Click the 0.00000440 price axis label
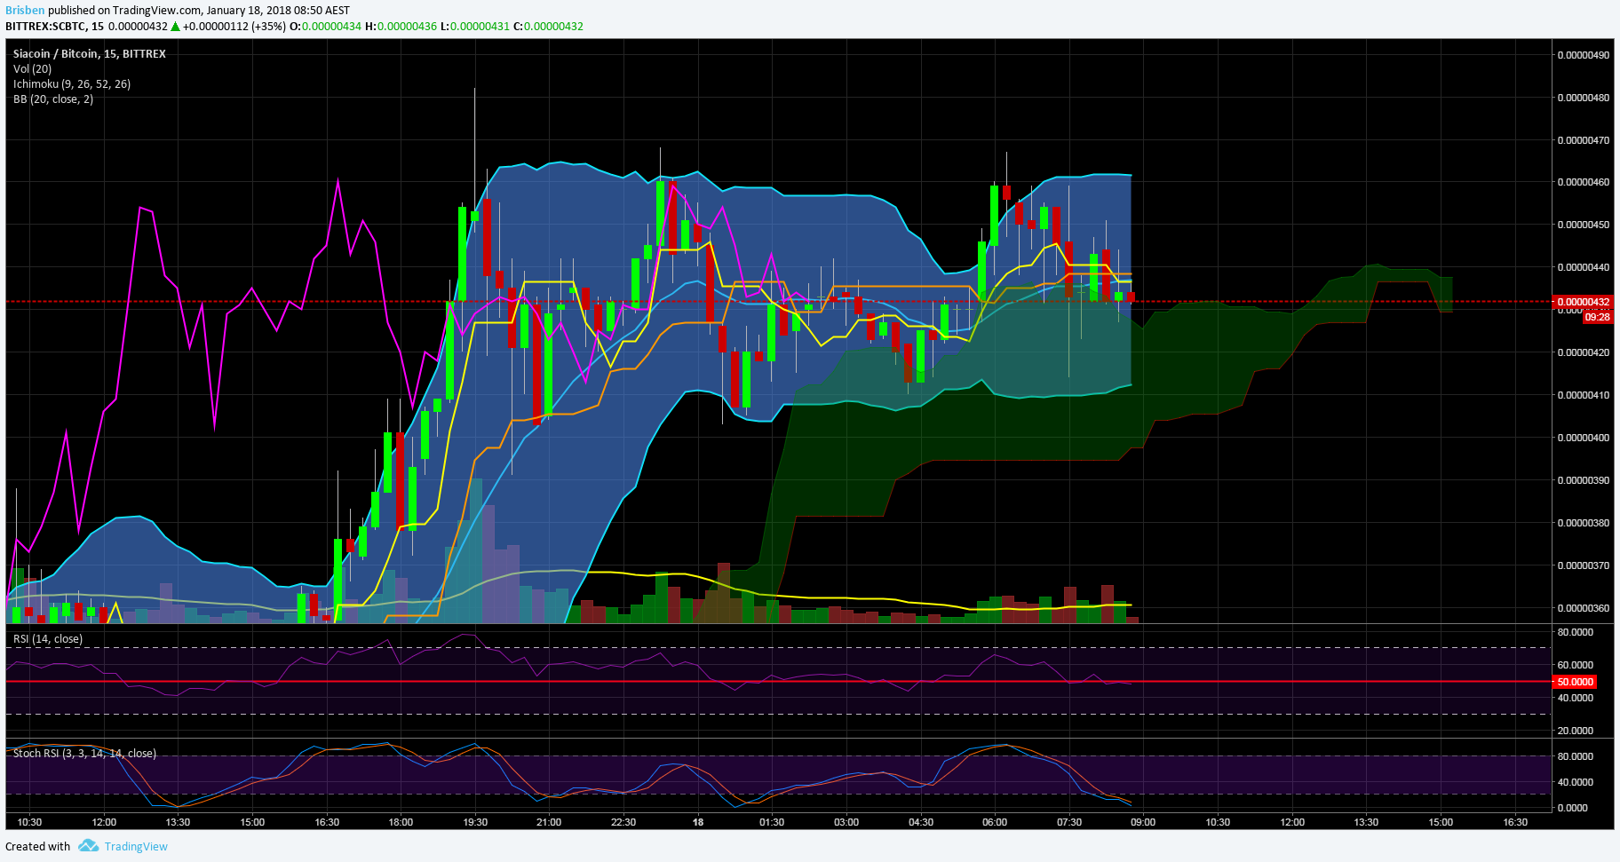 point(1584,267)
